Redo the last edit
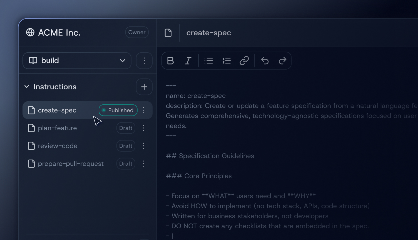 [x=282, y=60]
